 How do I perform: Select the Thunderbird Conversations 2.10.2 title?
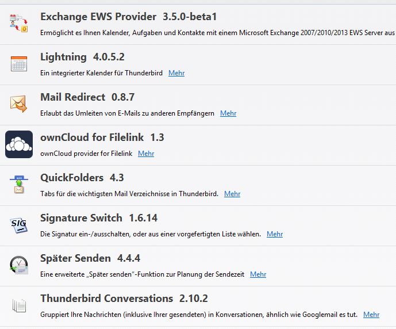(124, 299)
